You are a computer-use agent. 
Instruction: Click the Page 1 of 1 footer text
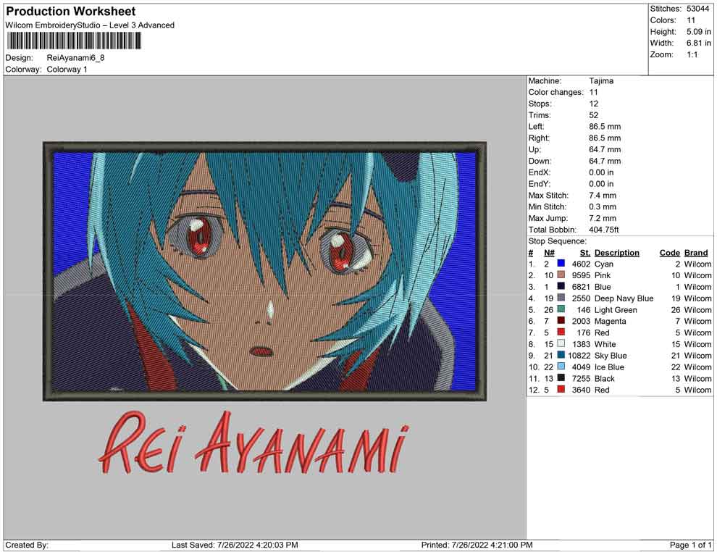click(690, 545)
